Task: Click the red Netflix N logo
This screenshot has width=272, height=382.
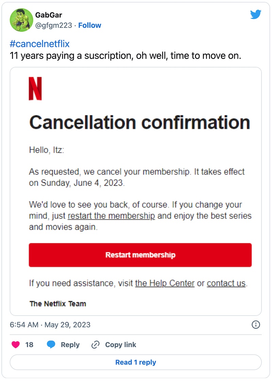Action: (35, 88)
